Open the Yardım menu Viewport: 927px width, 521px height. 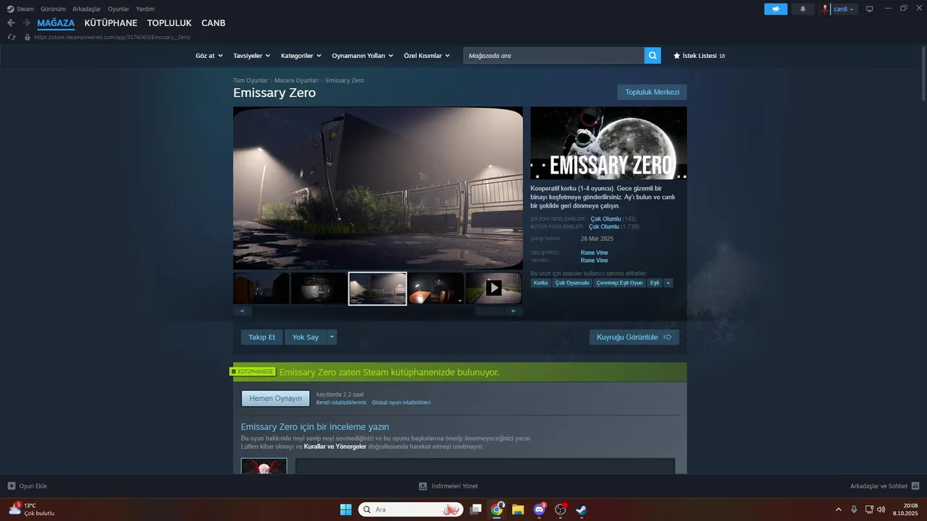click(145, 9)
